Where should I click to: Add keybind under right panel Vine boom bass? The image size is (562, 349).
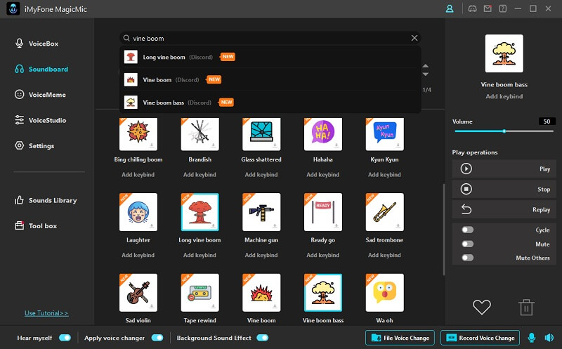click(504, 96)
